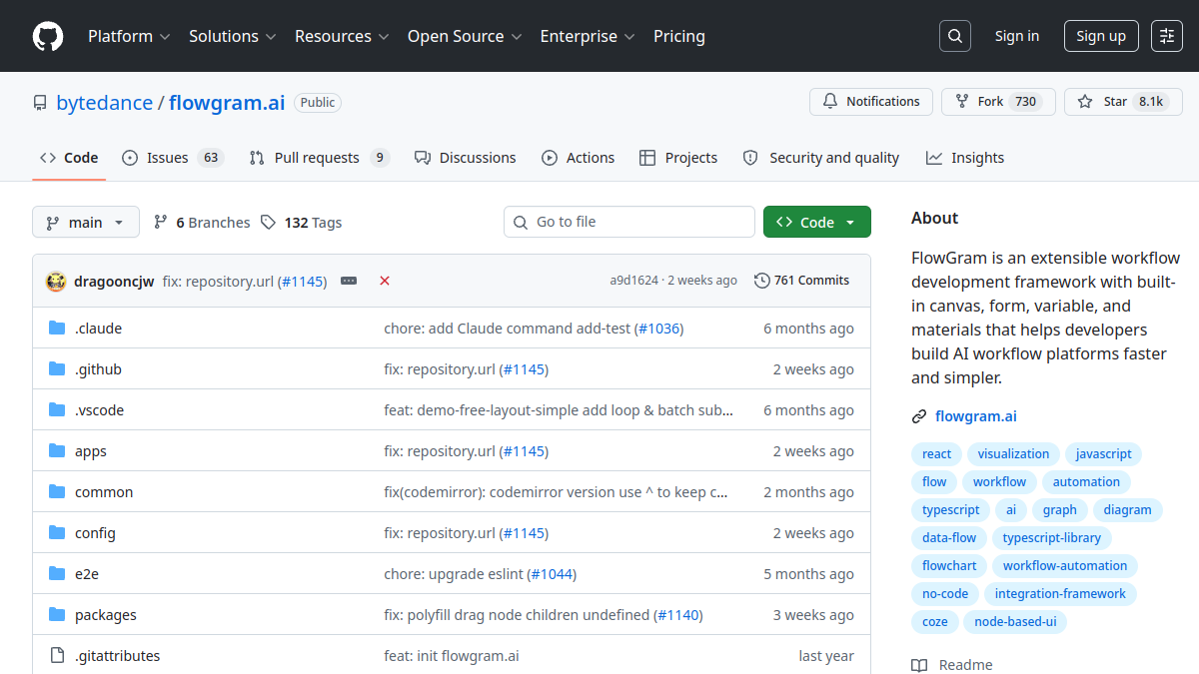Image resolution: width=1199 pixels, height=674 pixels.
Task: Switch to the Issues tab
Action: [x=172, y=158]
